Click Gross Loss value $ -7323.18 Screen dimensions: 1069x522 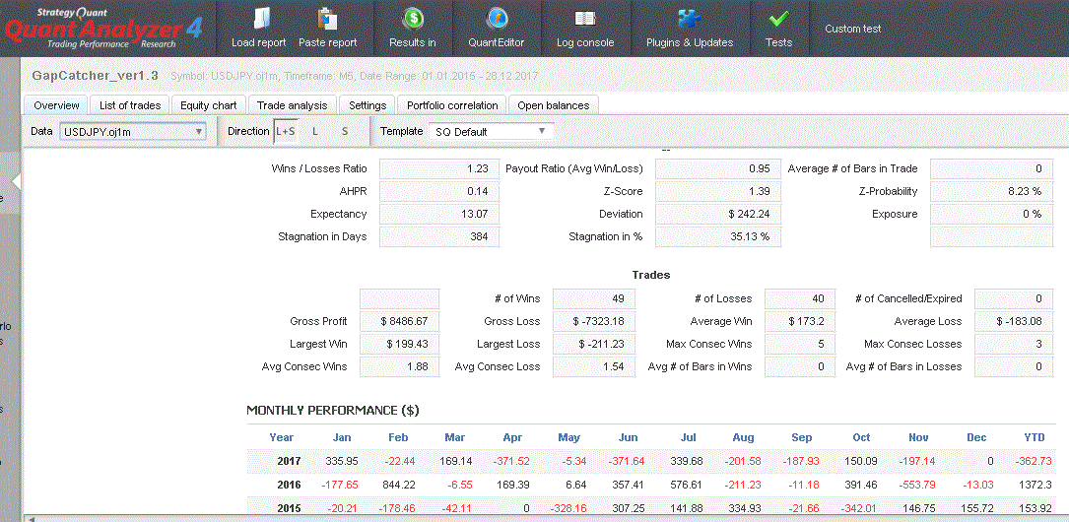point(594,321)
